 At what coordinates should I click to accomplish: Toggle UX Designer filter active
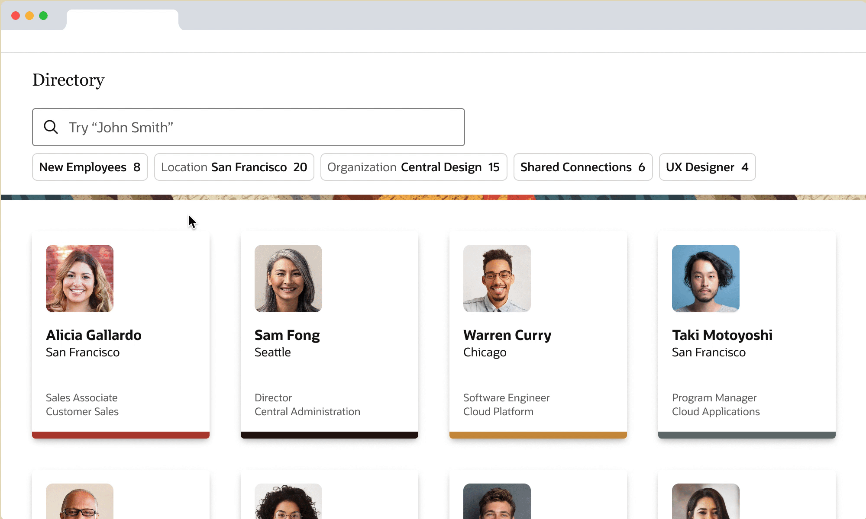click(707, 167)
